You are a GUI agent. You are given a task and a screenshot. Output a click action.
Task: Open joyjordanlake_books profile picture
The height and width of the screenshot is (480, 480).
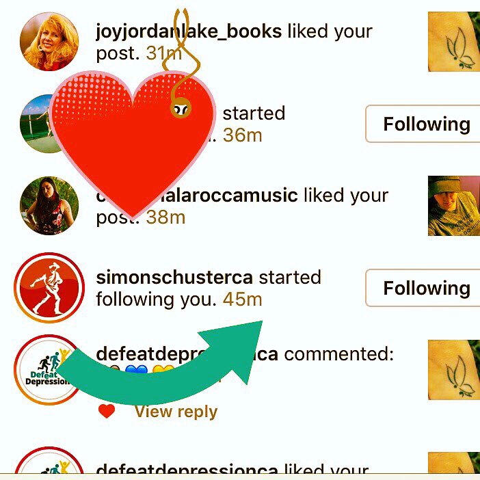click(49, 41)
